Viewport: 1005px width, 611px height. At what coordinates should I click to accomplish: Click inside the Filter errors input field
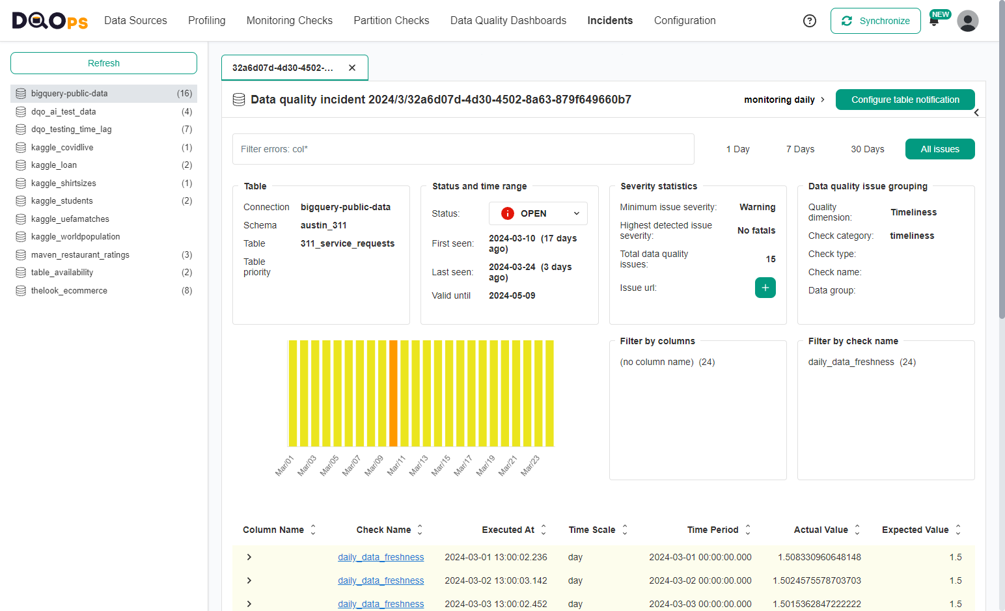click(x=463, y=149)
